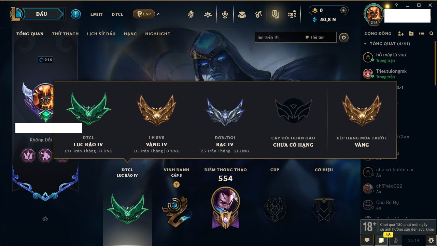Click the Tên Hiển Thị search field

coord(279,37)
